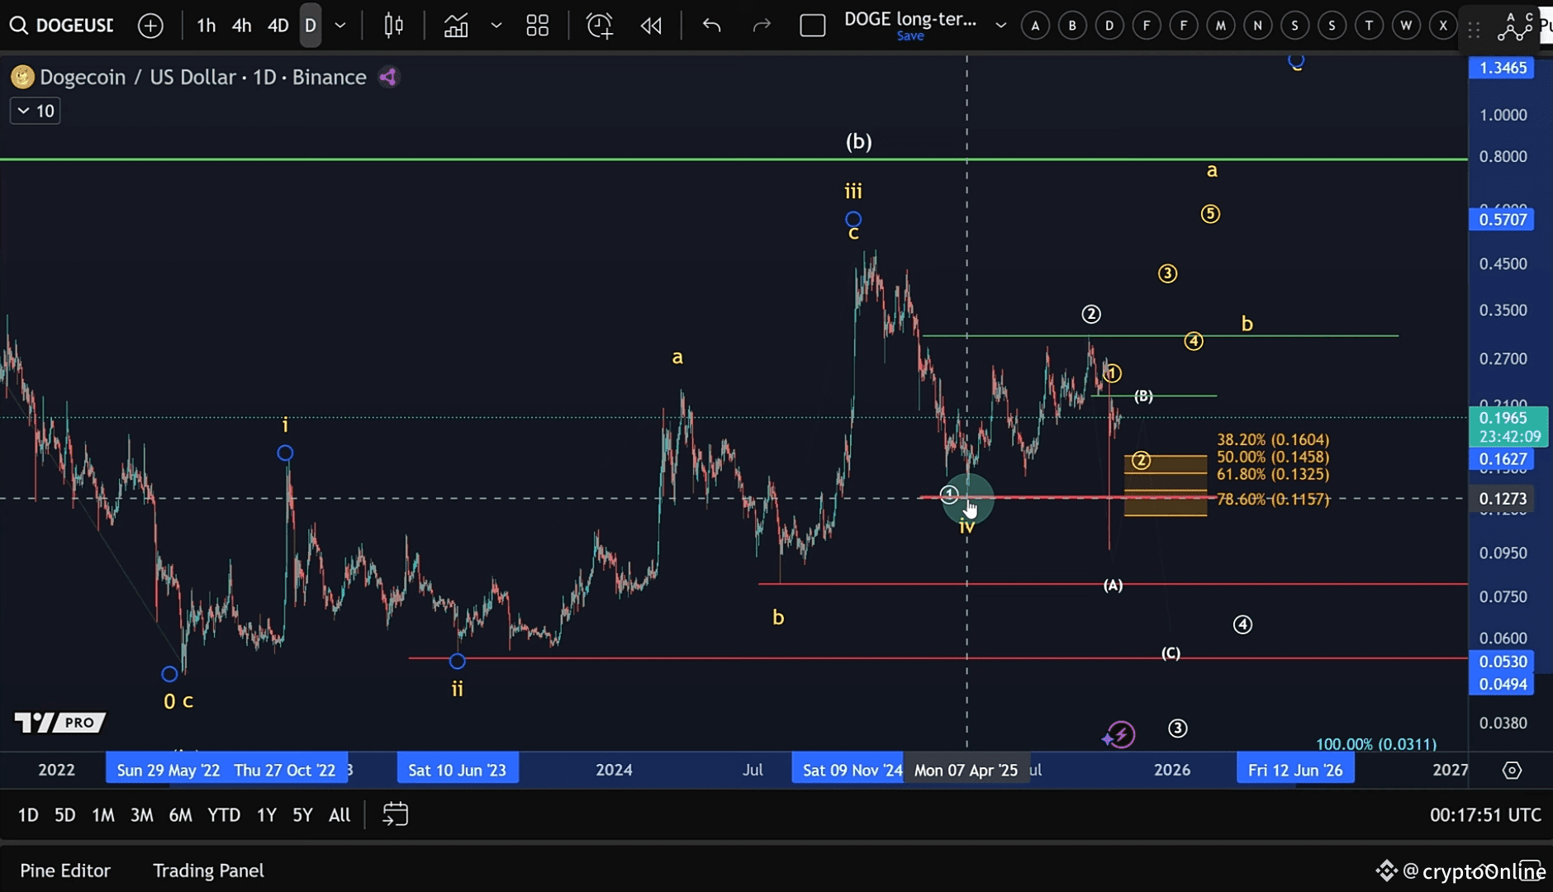The width and height of the screenshot is (1553, 892).
Task: Open price scale settings gear
Action: [1512, 771]
